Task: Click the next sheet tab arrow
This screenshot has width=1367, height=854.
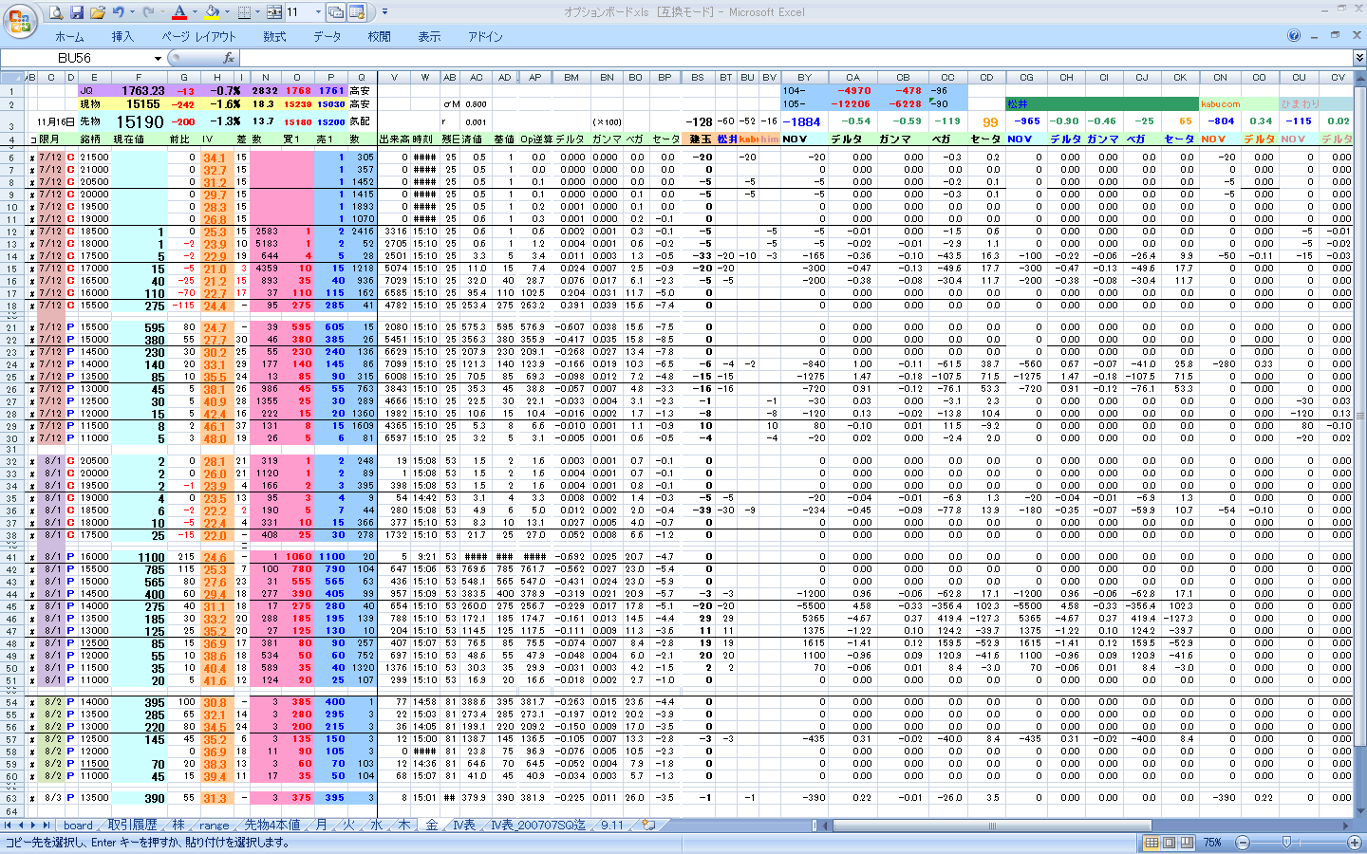Action: coord(33,825)
